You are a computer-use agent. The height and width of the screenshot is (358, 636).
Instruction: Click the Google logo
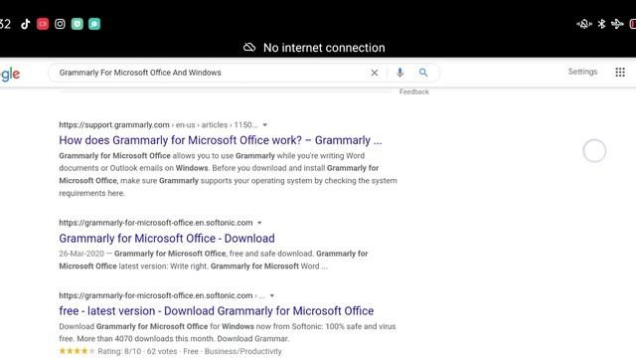(10, 74)
